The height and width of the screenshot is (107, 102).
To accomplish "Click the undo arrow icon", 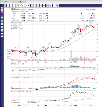I will 54,6.
